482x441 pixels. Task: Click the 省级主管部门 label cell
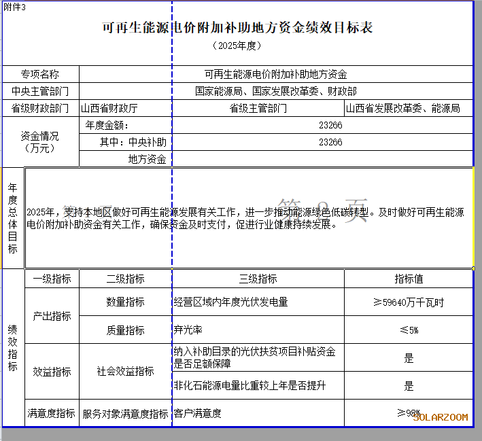click(258, 108)
